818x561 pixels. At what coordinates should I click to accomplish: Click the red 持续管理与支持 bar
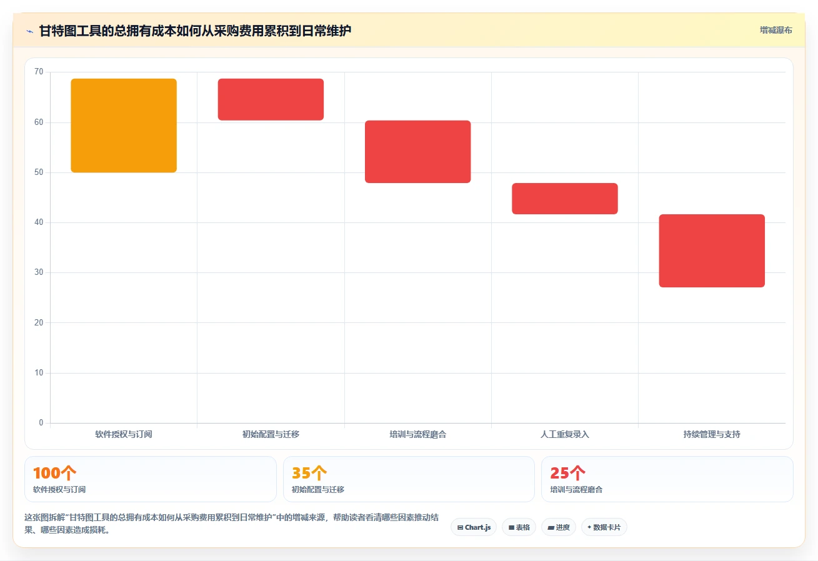(x=712, y=251)
